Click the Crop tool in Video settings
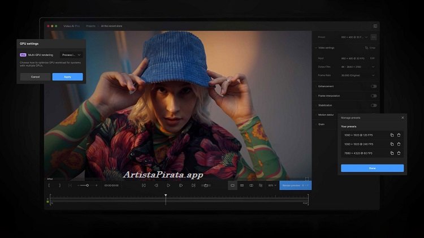This screenshot has height=238, width=424. pos(370,48)
